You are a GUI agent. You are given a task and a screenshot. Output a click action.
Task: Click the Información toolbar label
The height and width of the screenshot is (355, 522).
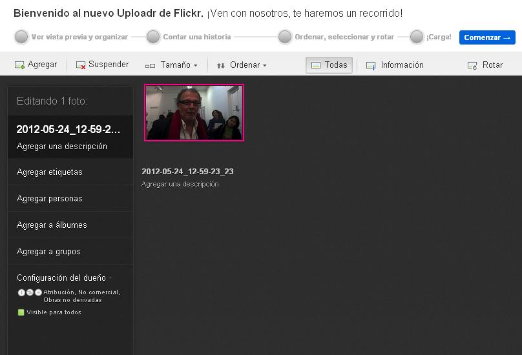[x=402, y=65]
